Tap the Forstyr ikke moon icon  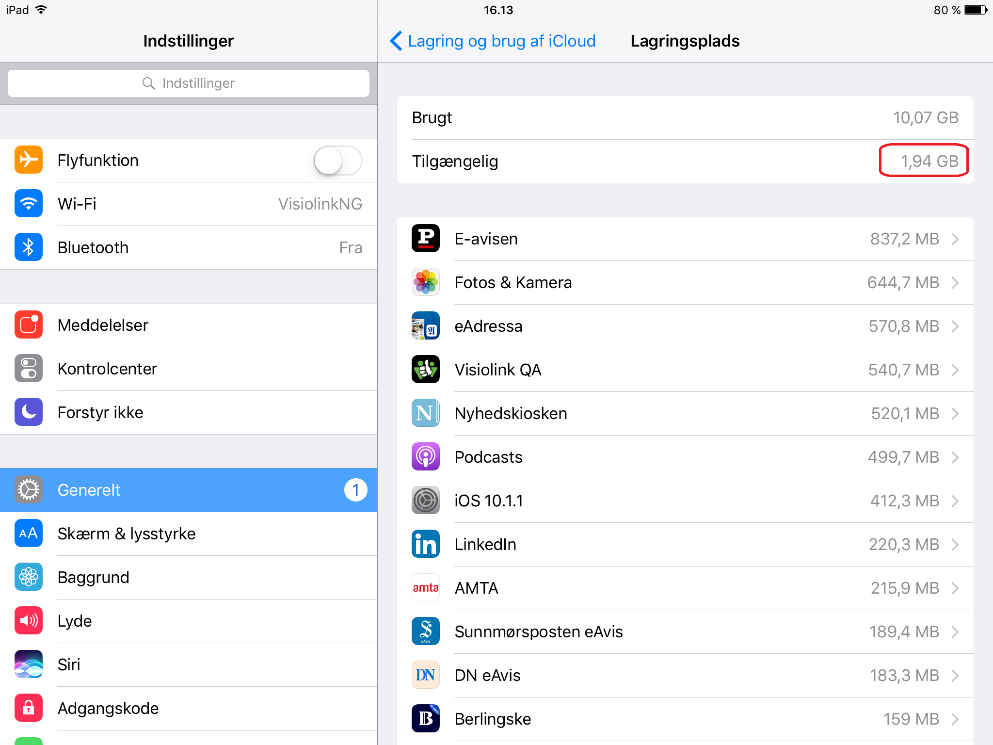click(29, 412)
